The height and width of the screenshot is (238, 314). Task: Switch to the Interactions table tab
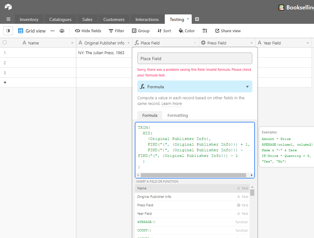147,19
